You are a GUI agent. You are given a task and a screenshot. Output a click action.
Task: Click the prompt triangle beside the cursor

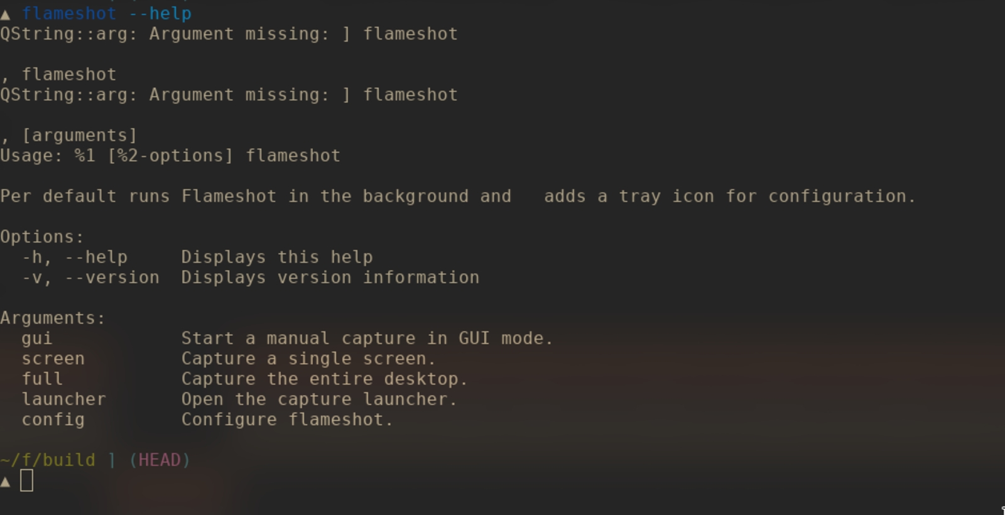pyautogui.click(x=6, y=482)
